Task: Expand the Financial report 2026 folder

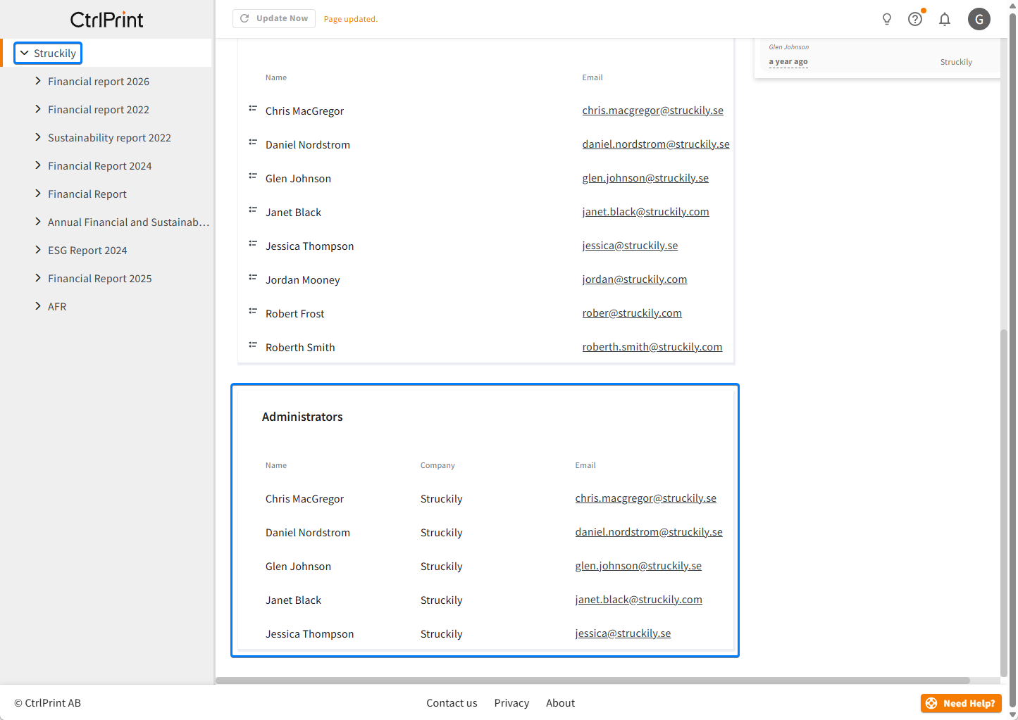Action: click(38, 81)
